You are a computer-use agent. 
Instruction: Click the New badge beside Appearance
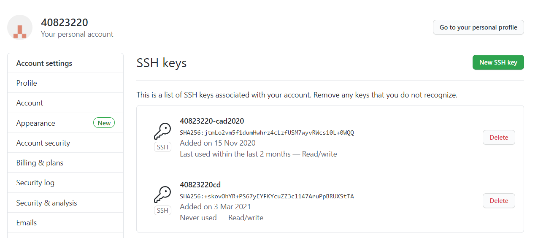[x=104, y=123]
